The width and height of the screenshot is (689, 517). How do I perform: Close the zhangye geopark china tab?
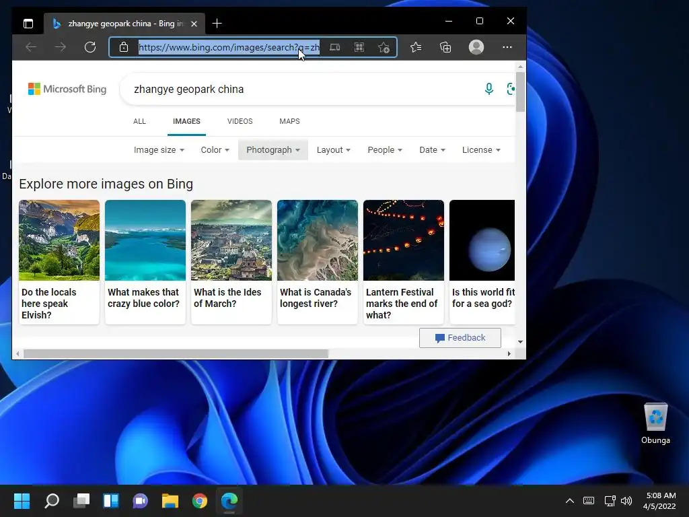194,24
